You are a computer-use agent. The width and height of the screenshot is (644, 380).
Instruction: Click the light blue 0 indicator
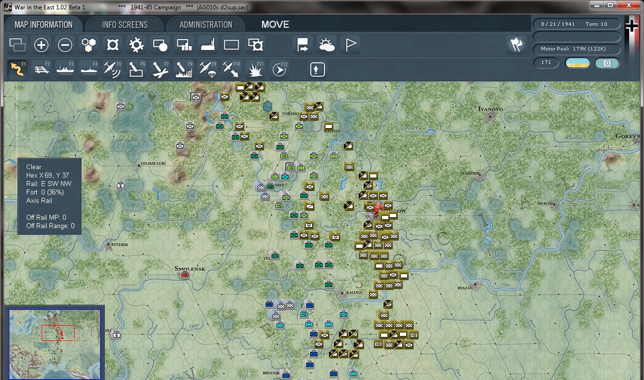point(607,63)
